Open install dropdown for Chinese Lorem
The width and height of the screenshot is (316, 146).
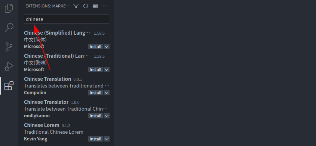point(107,139)
